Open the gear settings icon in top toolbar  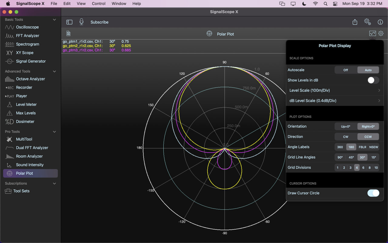click(367, 22)
